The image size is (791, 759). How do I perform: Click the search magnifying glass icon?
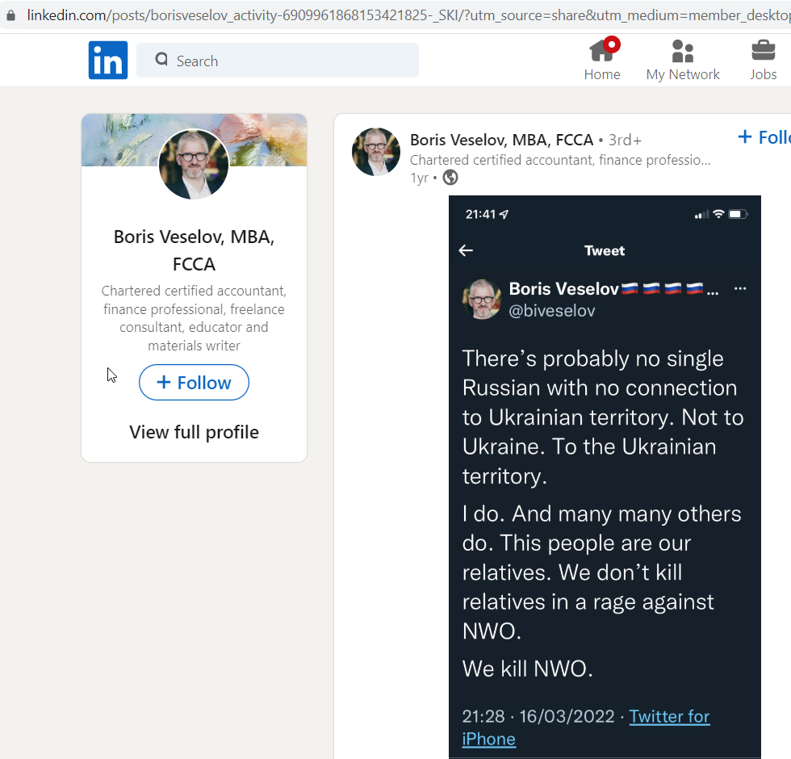[x=162, y=60]
